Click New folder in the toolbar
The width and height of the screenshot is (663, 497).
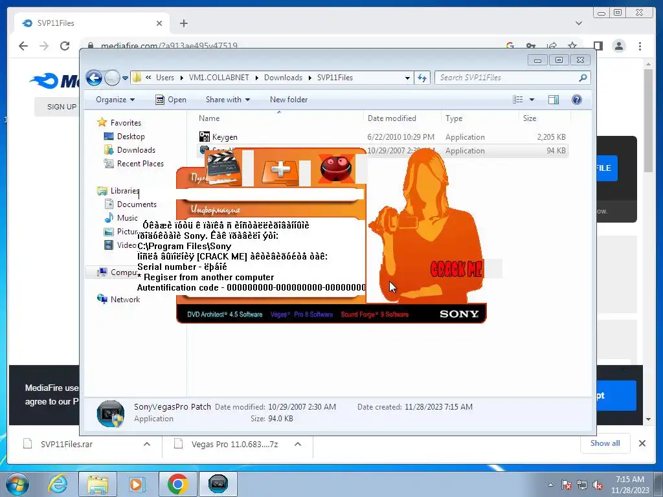(x=289, y=100)
